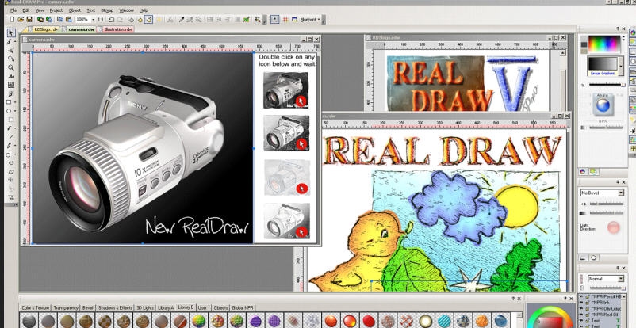Open a file with folder icon

(21, 20)
